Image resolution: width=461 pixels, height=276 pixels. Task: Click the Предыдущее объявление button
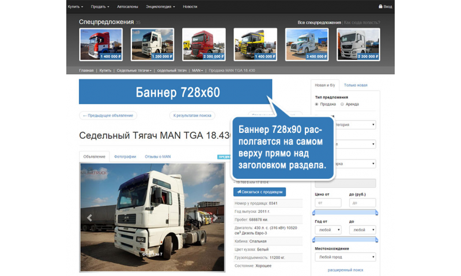coord(108,115)
